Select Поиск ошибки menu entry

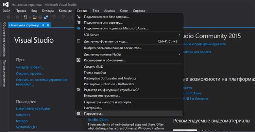(129, 72)
